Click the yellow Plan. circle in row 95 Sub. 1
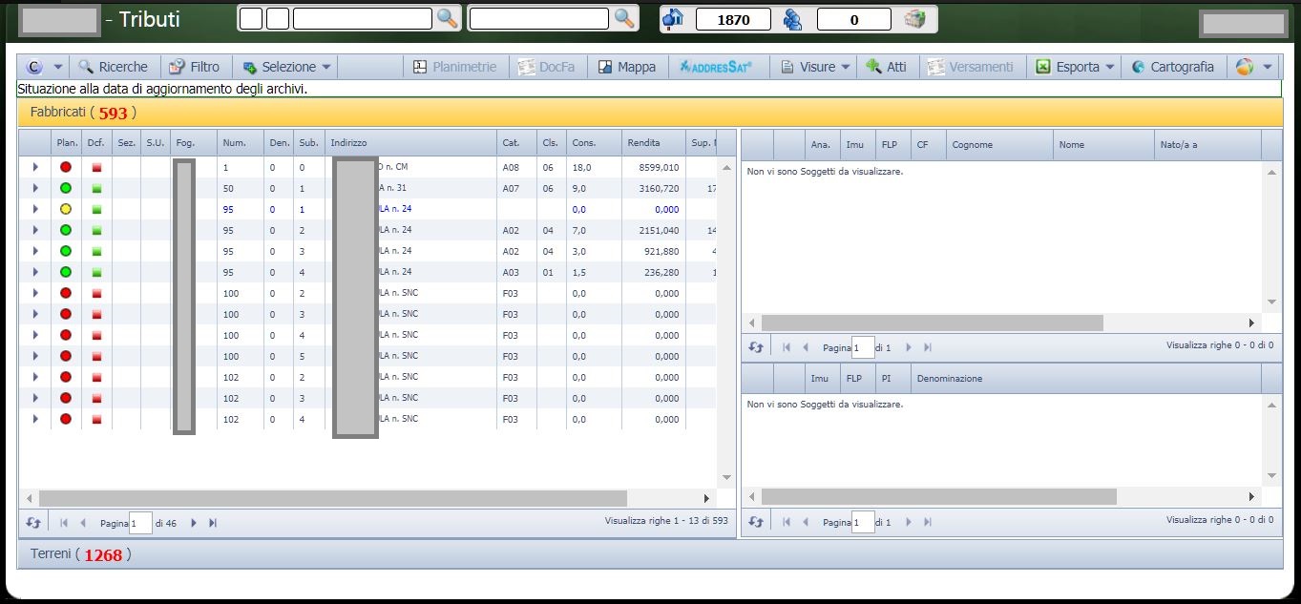This screenshot has width=1301, height=604. click(66, 209)
